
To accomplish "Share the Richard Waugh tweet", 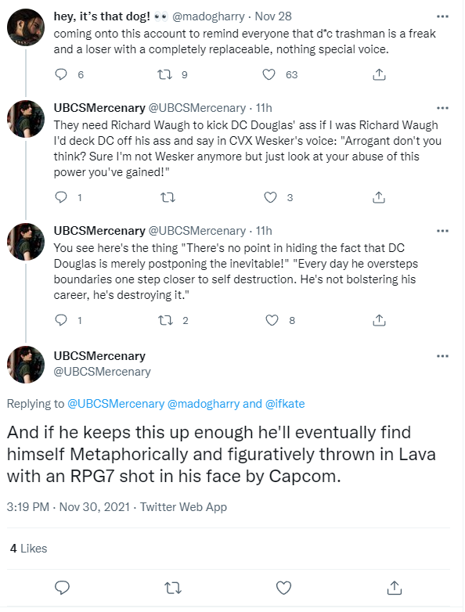I will coord(379,197).
